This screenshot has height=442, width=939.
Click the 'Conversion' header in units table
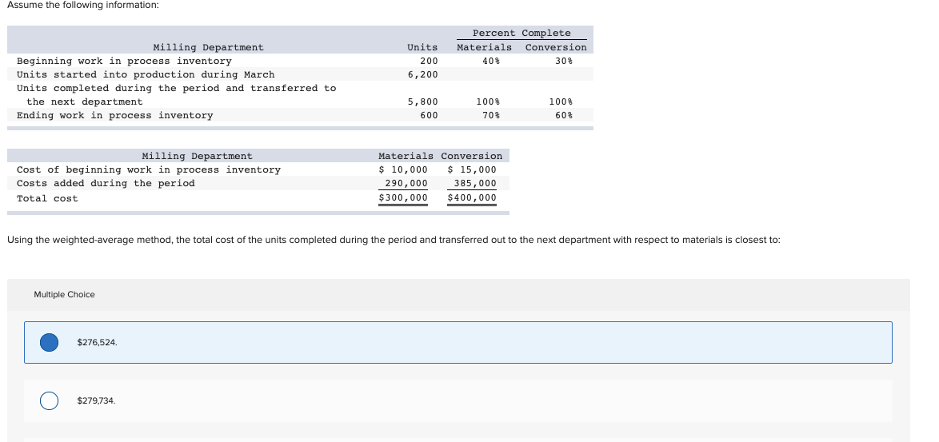coord(556,47)
